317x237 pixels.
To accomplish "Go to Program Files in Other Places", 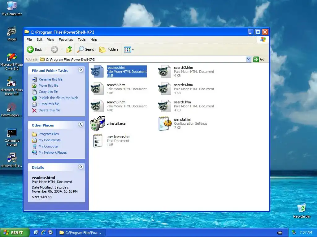I will click(x=49, y=134).
